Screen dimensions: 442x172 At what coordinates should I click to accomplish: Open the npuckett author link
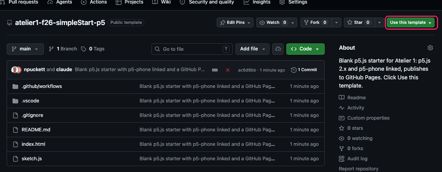tap(35, 70)
